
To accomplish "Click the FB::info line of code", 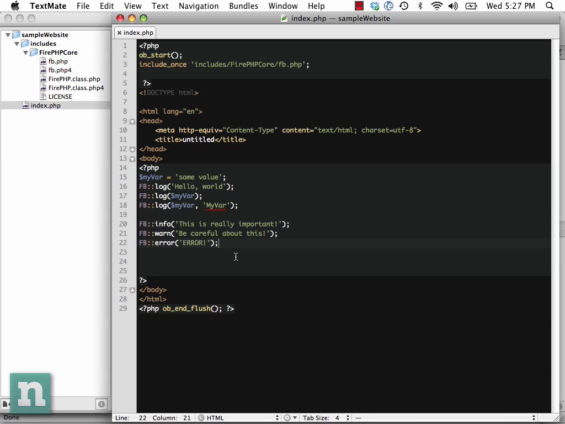I will click(x=214, y=224).
